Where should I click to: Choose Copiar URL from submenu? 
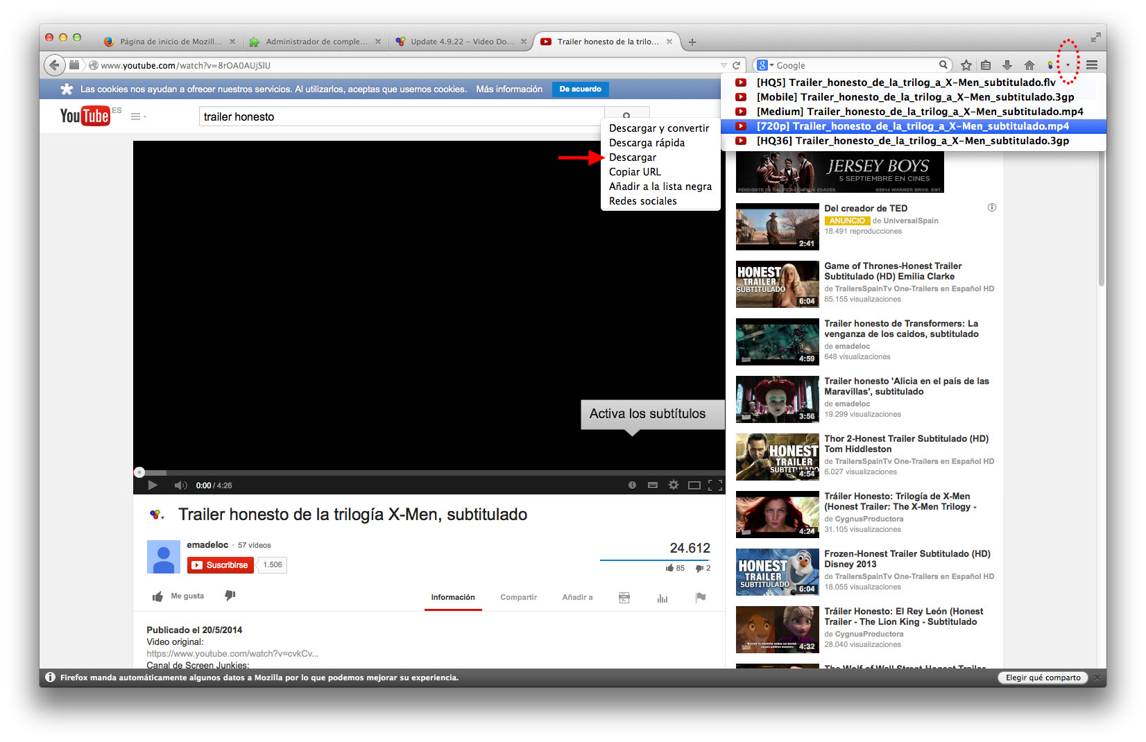(x=660, y=172)
